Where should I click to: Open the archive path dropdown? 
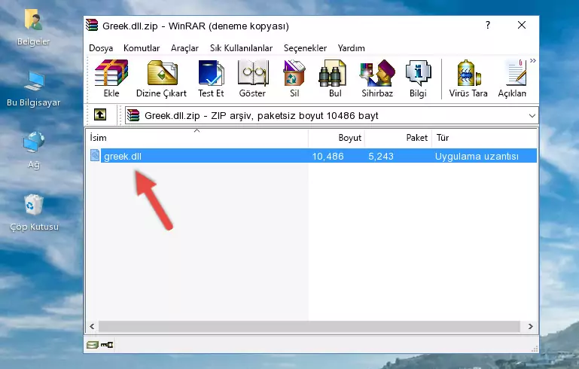(x=532, y=116)
